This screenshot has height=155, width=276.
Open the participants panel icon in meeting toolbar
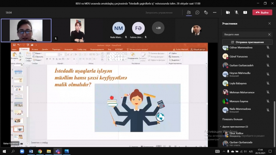(189, 12)
